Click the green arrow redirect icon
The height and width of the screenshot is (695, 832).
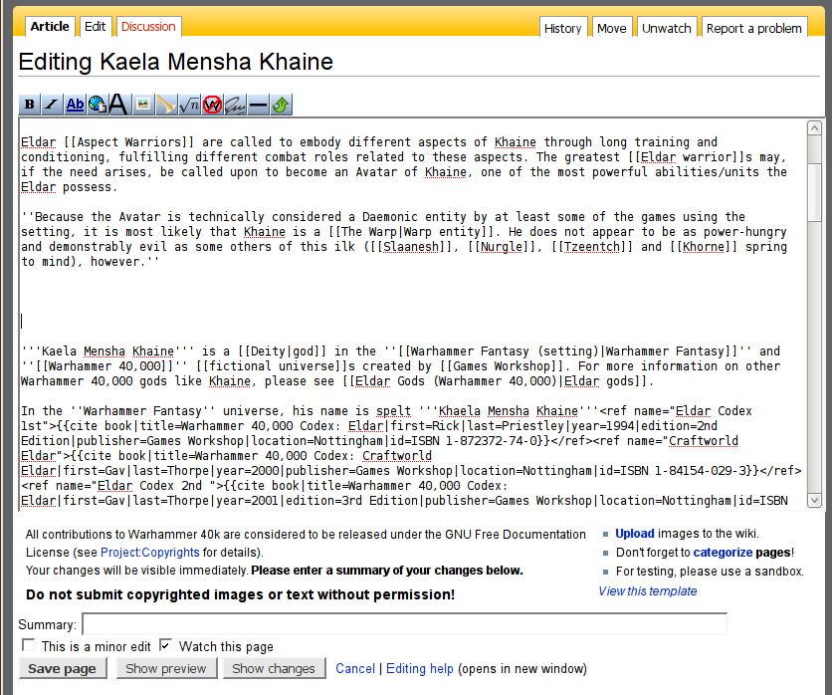click(x=281, y=105)
